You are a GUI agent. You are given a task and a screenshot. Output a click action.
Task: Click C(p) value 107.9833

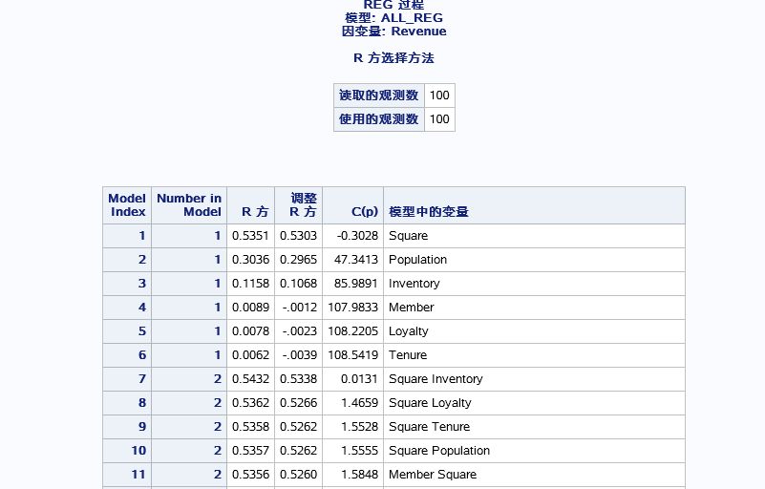352,308
